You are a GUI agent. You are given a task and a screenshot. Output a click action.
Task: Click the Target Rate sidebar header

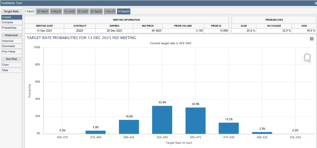pos(11,11)
